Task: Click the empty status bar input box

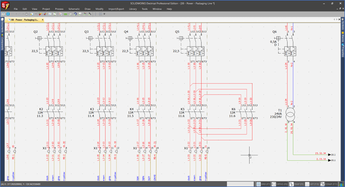Action: click(x=241, y=184)
